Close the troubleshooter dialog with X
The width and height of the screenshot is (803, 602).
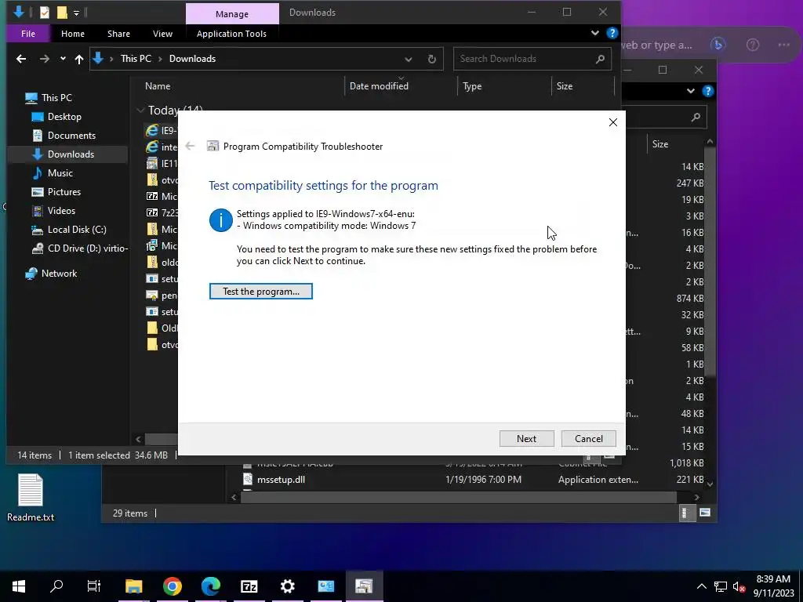pyautogui.click(x=613, y=122)
